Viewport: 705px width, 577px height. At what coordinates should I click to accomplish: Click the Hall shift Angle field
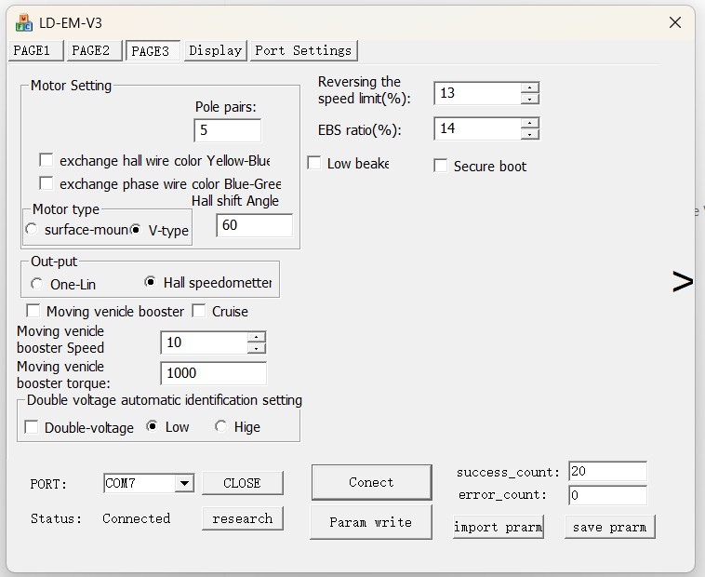(253, 225)
